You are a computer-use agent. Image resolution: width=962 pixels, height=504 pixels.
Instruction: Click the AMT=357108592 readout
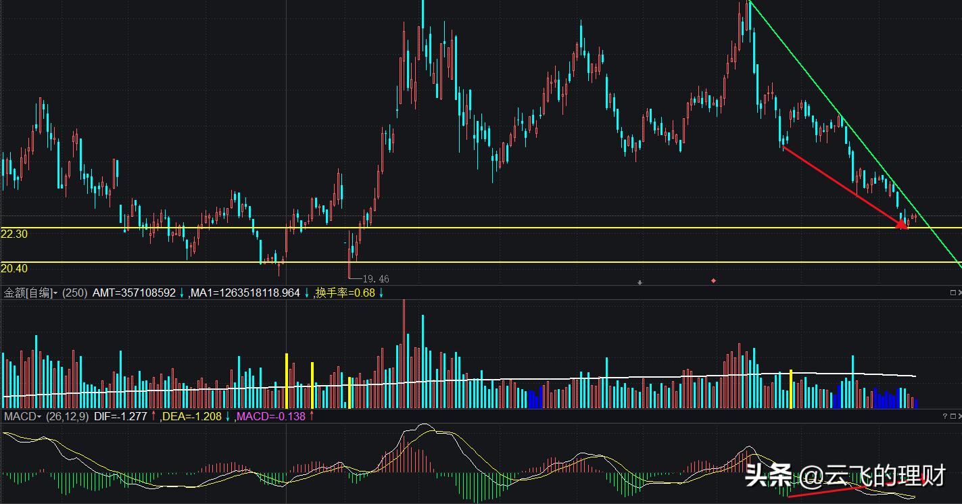134,293
